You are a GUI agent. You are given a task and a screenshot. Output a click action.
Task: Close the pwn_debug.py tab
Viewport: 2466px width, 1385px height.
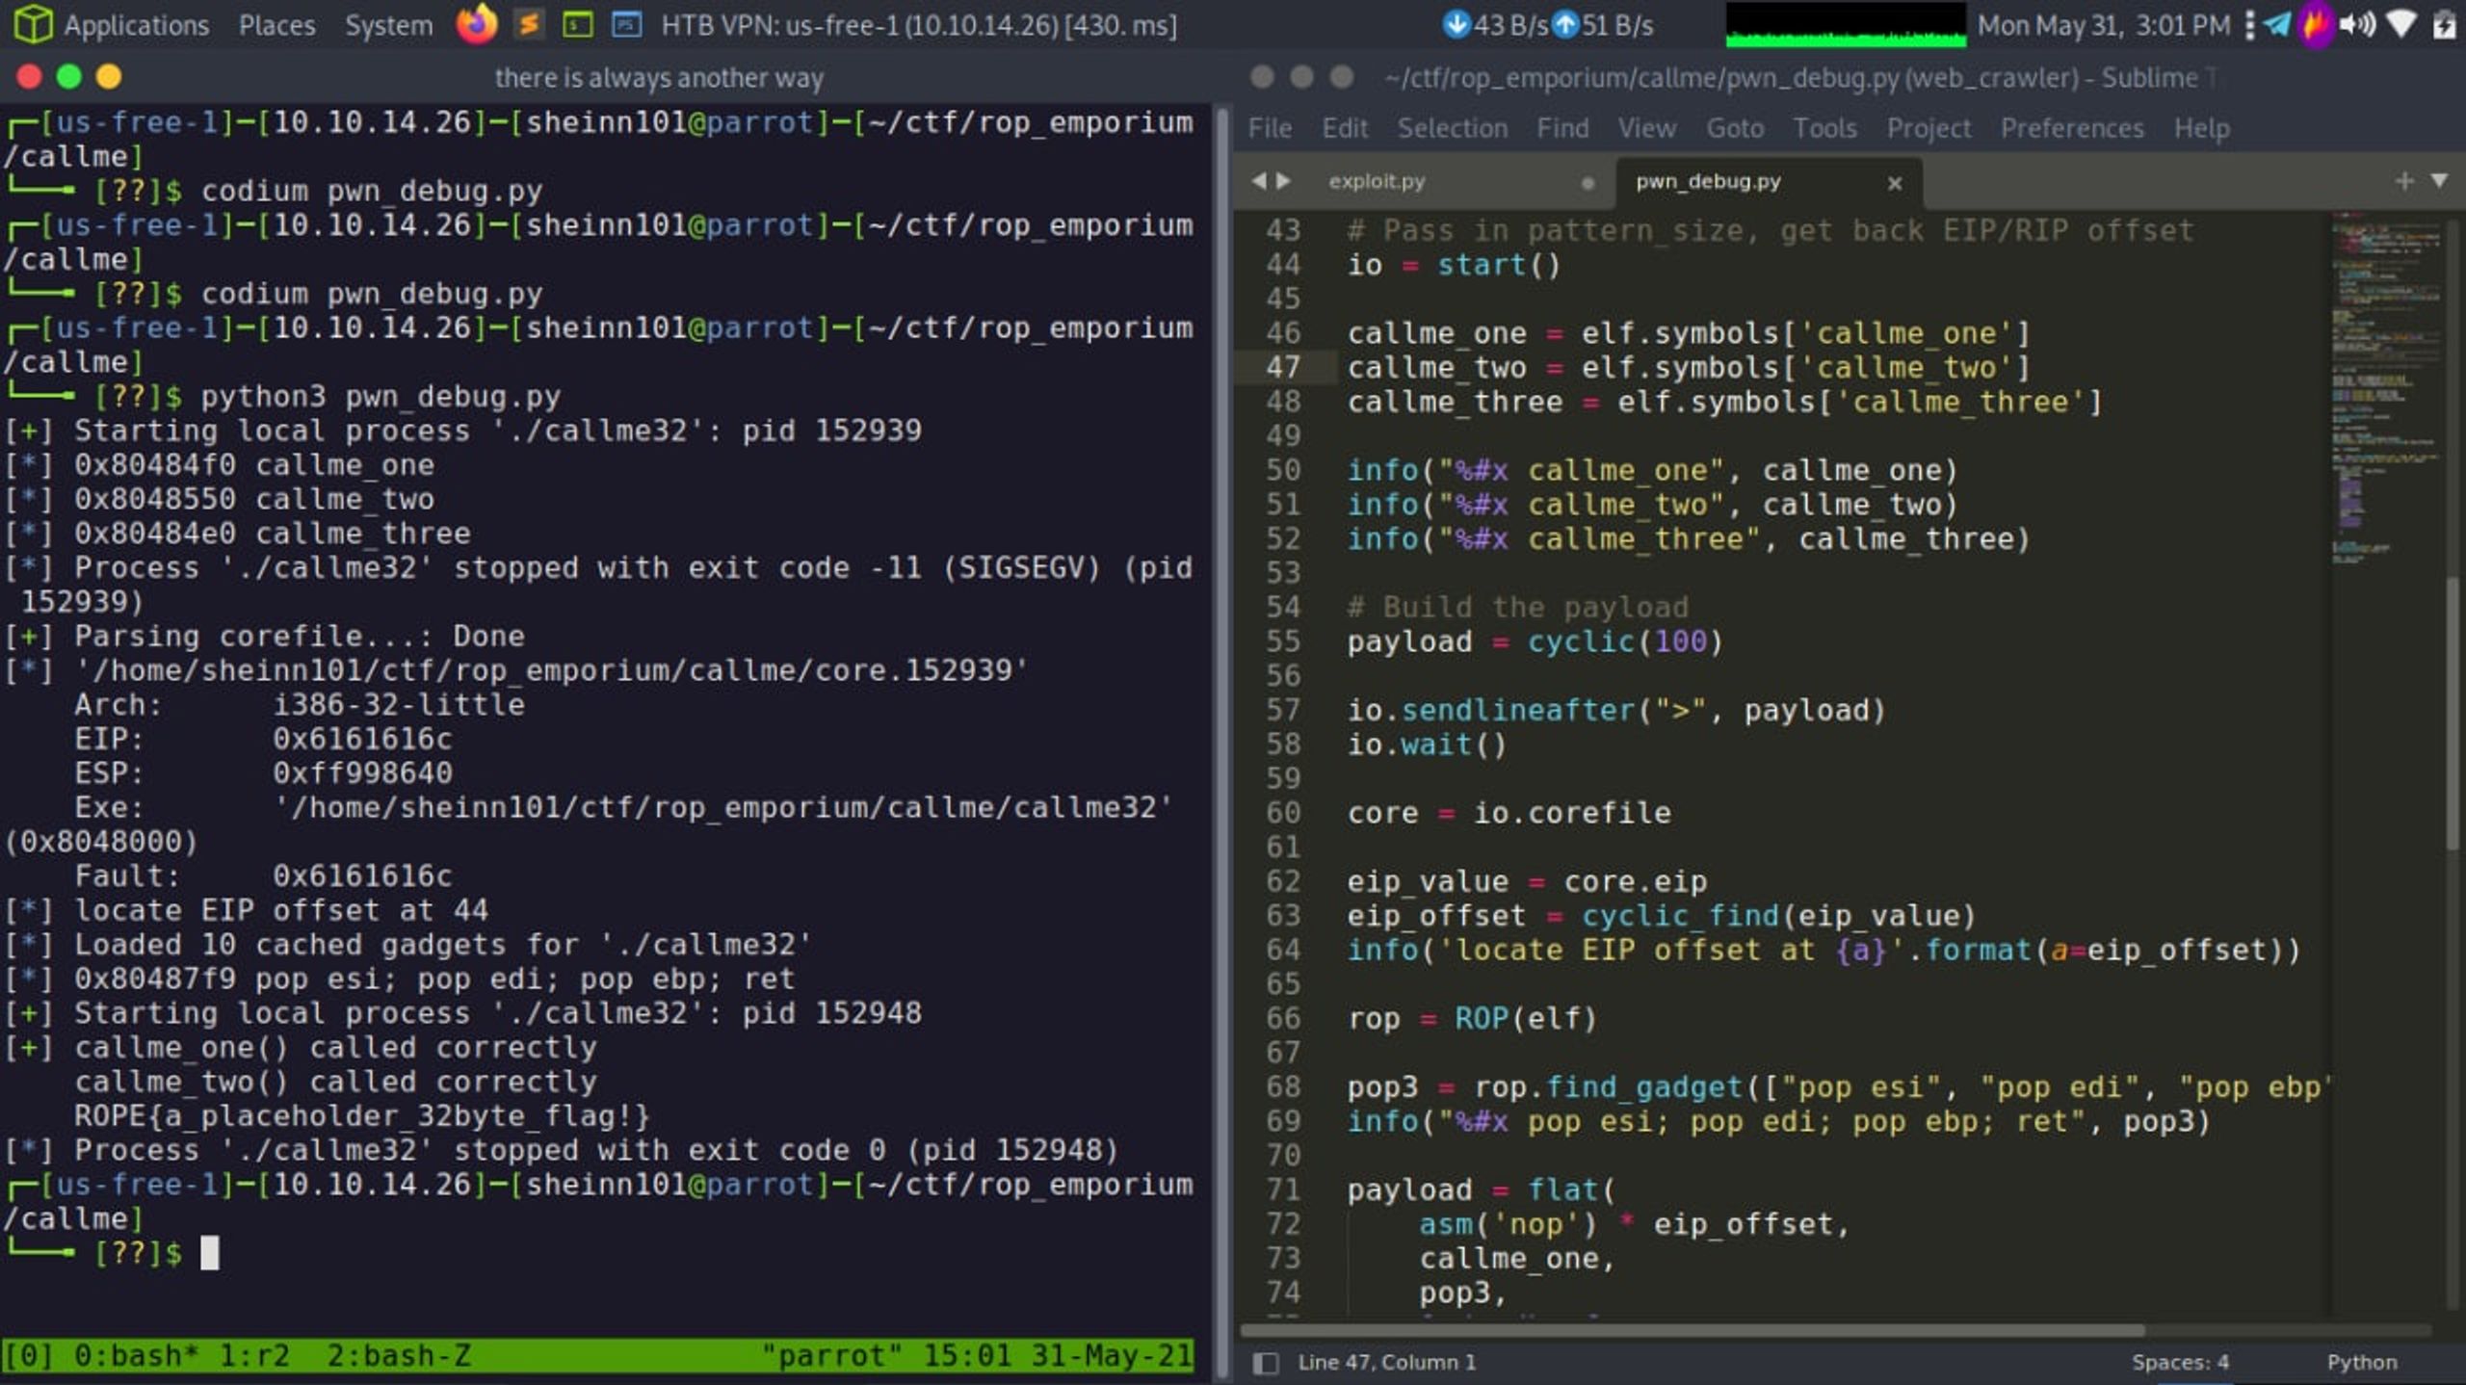pyautogui.click(x=1894, y=182)
